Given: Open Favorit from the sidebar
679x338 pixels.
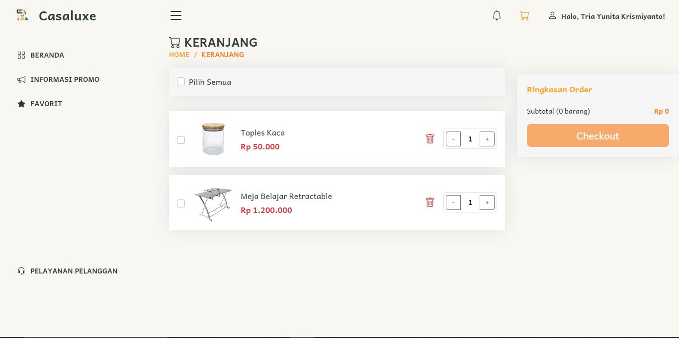Looking at the screenshot, I should click(46, 104).
